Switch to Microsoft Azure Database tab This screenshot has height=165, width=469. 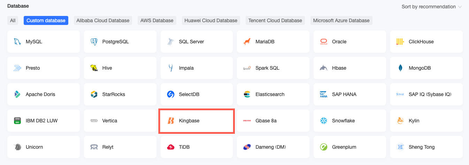(341, 20)
